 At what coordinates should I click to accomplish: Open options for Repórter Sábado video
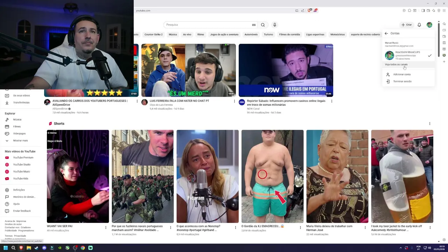pyautogui.click(x=332, y=101)
